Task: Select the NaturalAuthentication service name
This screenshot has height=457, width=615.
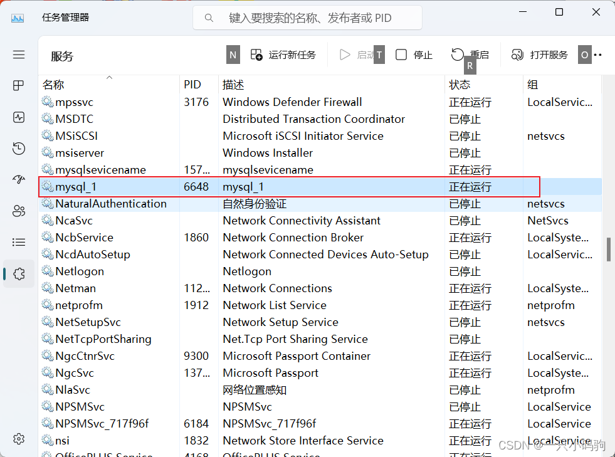Action: point(111,204)
